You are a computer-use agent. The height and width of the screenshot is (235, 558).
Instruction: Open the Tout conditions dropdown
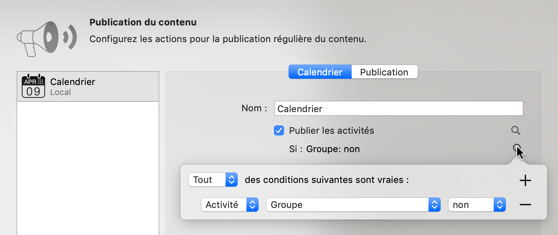coord(213,180)
